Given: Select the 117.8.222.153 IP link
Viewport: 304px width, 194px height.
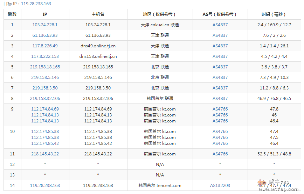Looking at the screenshot, I should point(45,56).
